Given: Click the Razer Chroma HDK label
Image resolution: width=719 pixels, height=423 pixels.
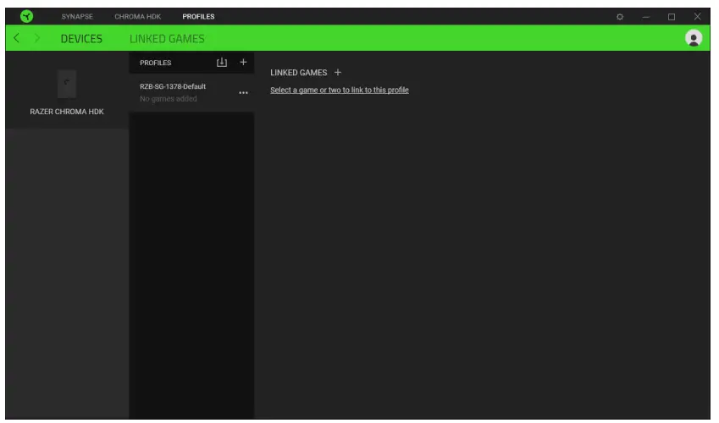Looking at the screenshot, I should pos(67,112).
